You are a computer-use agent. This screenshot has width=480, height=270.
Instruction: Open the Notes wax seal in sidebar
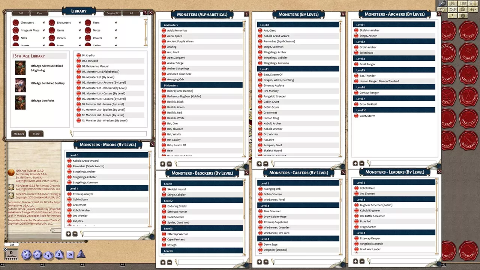[x=468, y=30]
